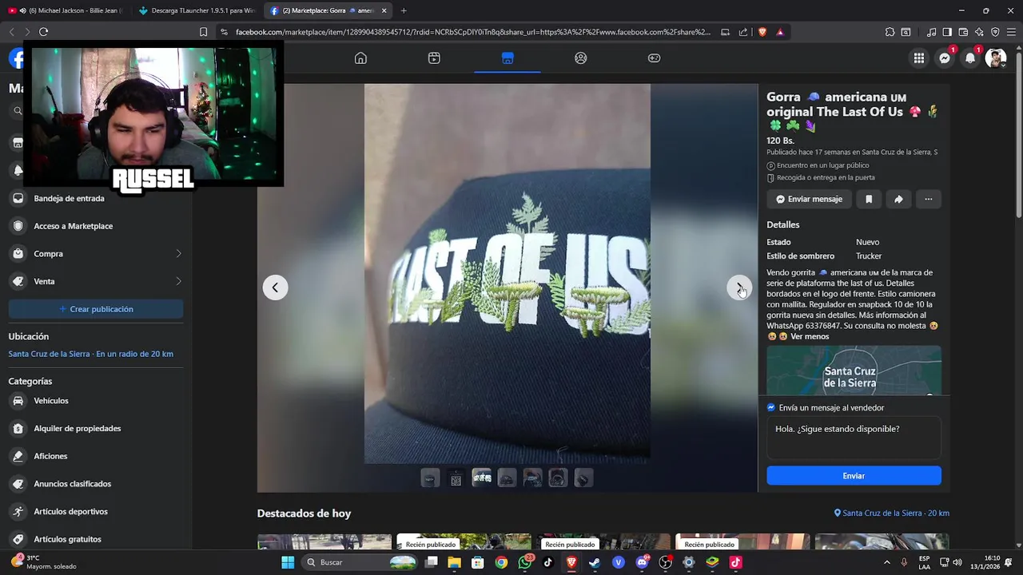Open the Vehículos category
This screenshot has width=1023, height=575.
click(x=96, y=401)
